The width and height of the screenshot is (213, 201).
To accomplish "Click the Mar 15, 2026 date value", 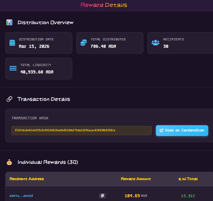I will pyautogui.click(x=34, y=47).
